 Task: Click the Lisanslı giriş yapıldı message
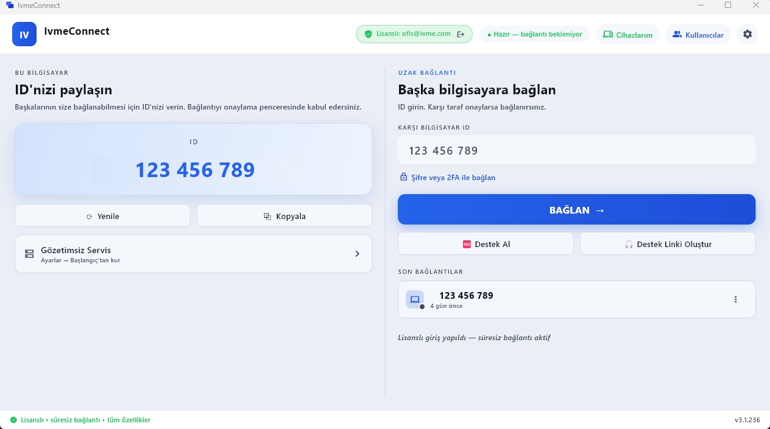tap(474, 337)
